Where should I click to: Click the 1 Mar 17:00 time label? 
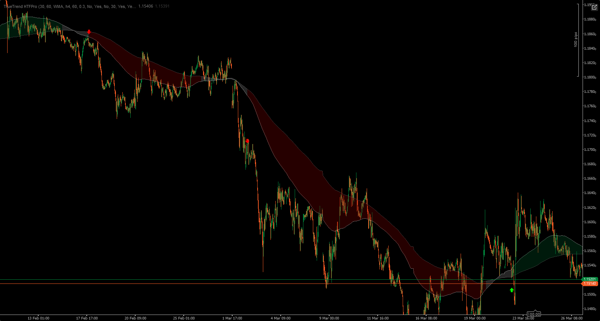[232, 318]
